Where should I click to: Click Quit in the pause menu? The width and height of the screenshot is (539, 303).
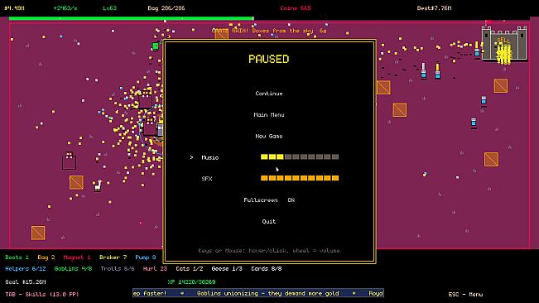[269, 222]
